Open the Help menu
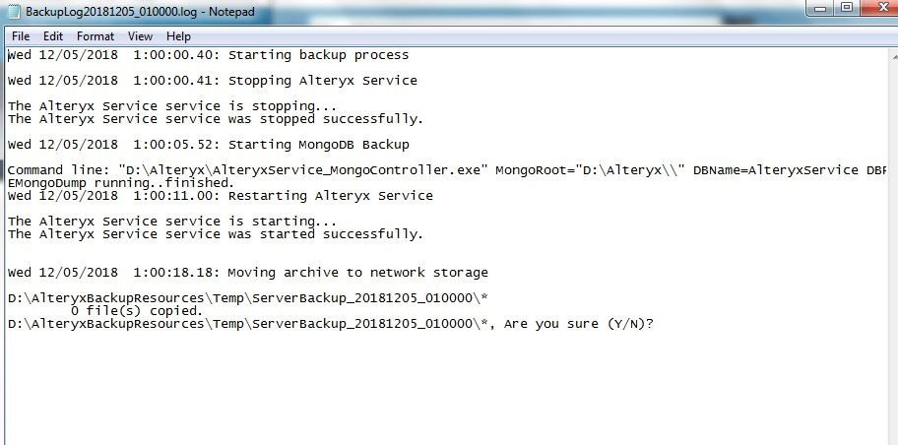The width and height of the screenshot is (898, 445). [x=178, y=36]
